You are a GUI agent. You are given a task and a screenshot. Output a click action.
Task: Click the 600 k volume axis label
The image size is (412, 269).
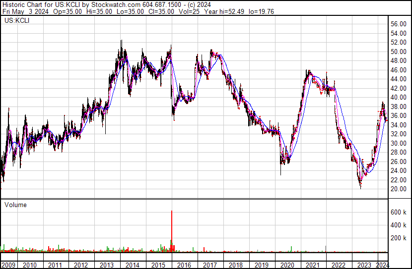399,212
